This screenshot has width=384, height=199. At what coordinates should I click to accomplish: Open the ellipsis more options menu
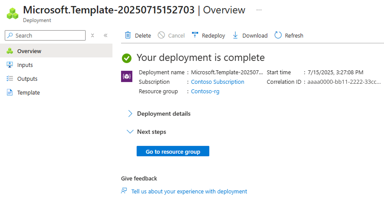259,9
